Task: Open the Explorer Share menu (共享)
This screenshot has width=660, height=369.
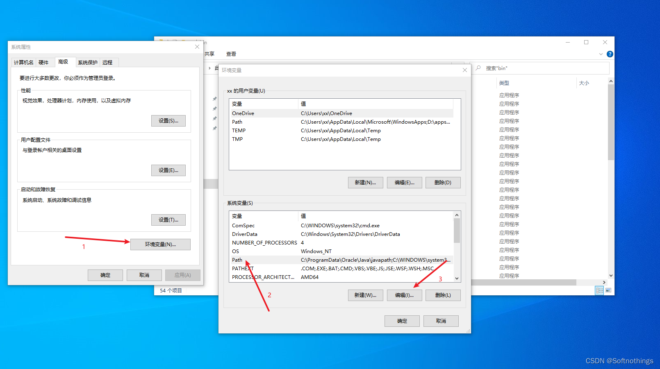Action: [x=209, y=54]
